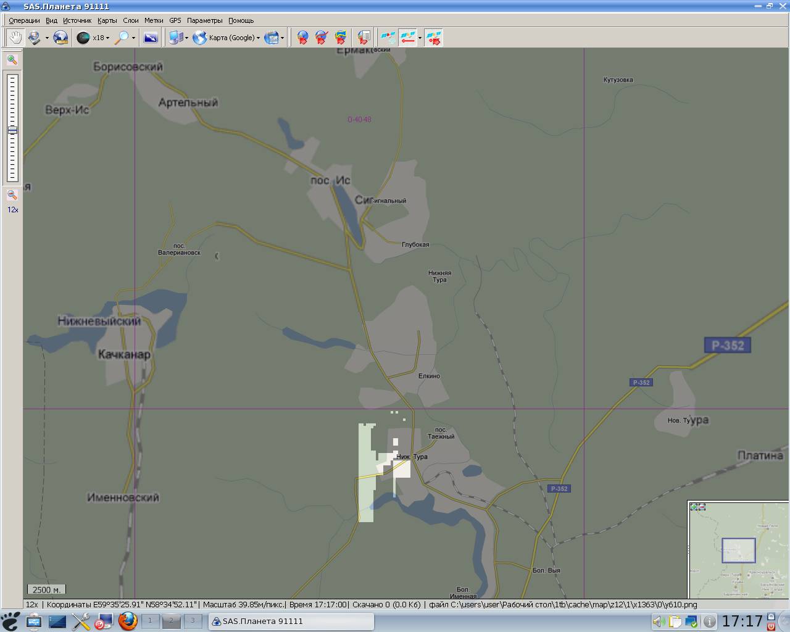Click the vertical zoom slider handle
Image resolution: width=790 pixels, height=632 pixels.
12,130
